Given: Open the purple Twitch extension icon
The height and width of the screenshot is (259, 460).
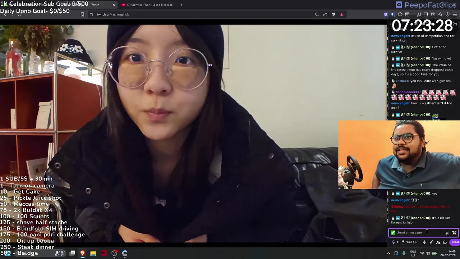Looking at the screenshot, I should 386,14.
